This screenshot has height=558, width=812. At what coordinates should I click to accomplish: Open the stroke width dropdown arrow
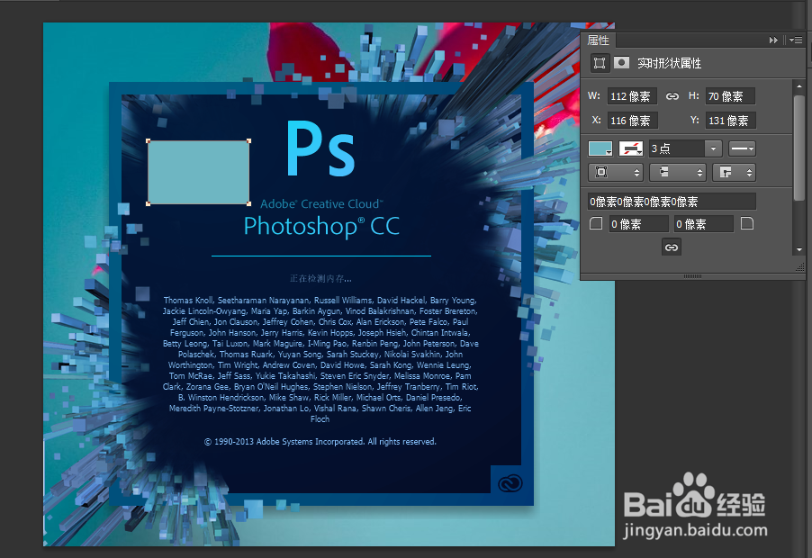pos(713,149)
